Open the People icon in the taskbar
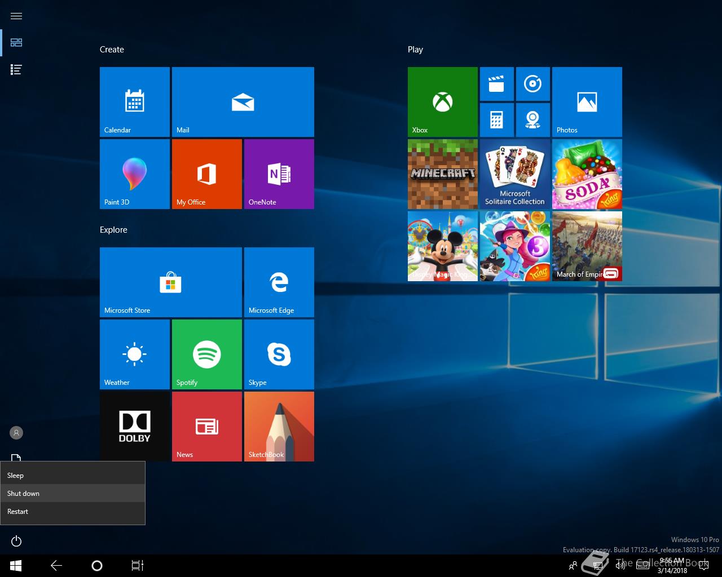Viewport: 722px width, 577px height. (x=573, y=566)
